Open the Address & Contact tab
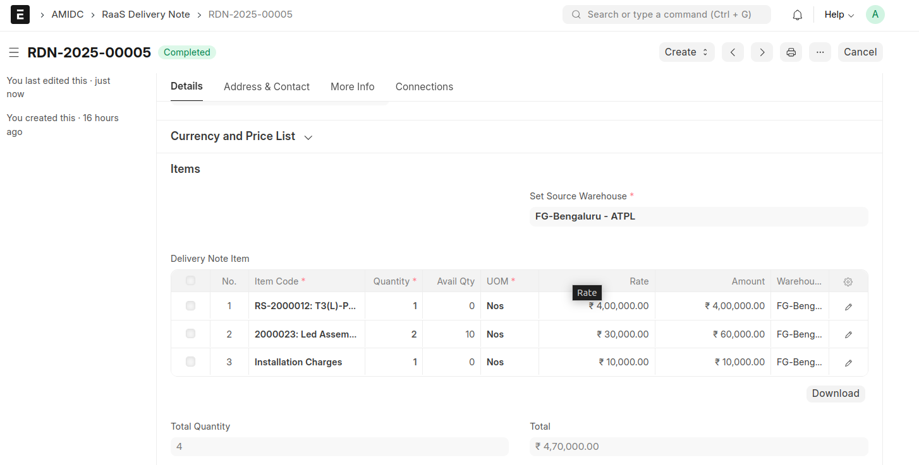Viewport: 919px width, 465px height. coord(267,86)
